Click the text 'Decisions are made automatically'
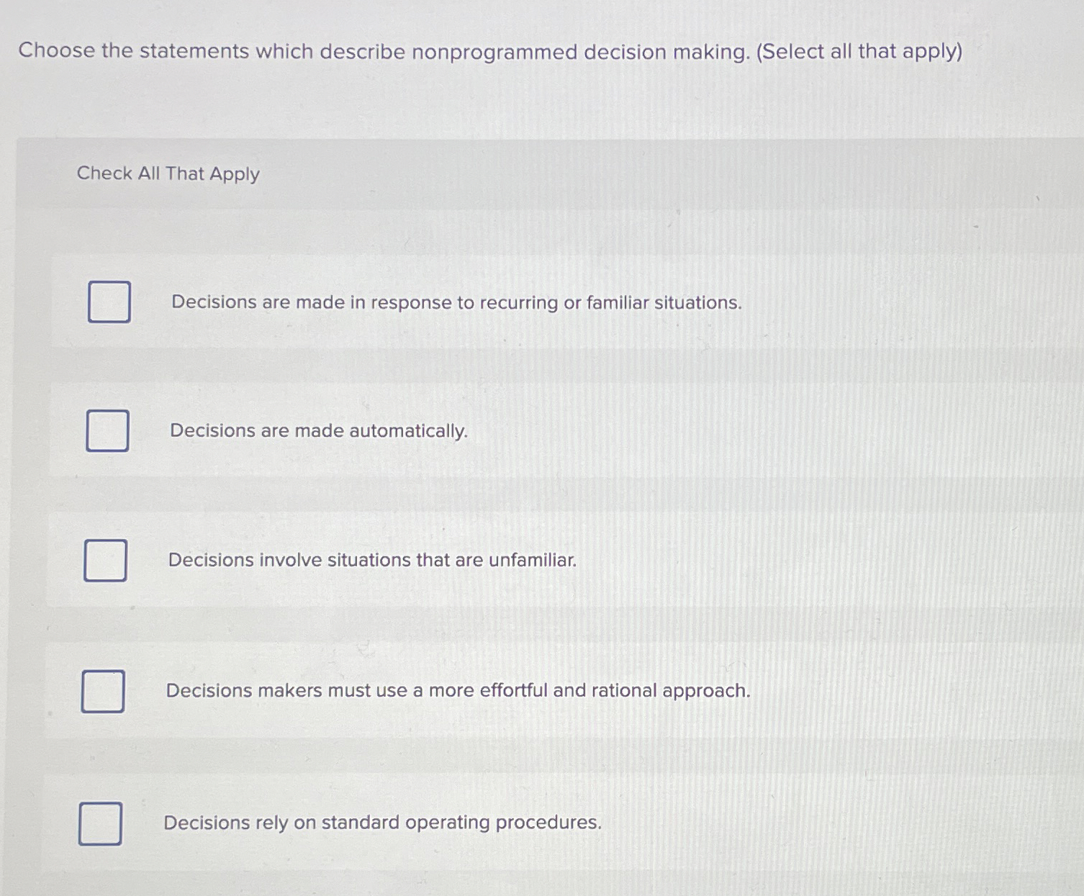 pyautogui.click(x=319, y=431)
